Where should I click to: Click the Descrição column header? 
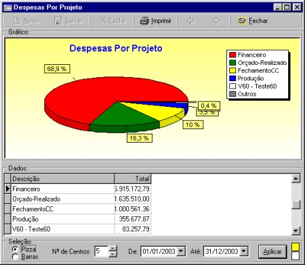click(62, 179)
